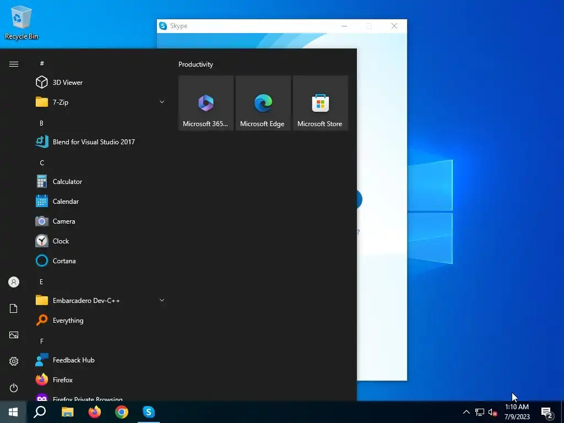Viewport: 564px width, 423px height.
Task: Open the 7-Zip folder entry
Action: click(101, 102)
